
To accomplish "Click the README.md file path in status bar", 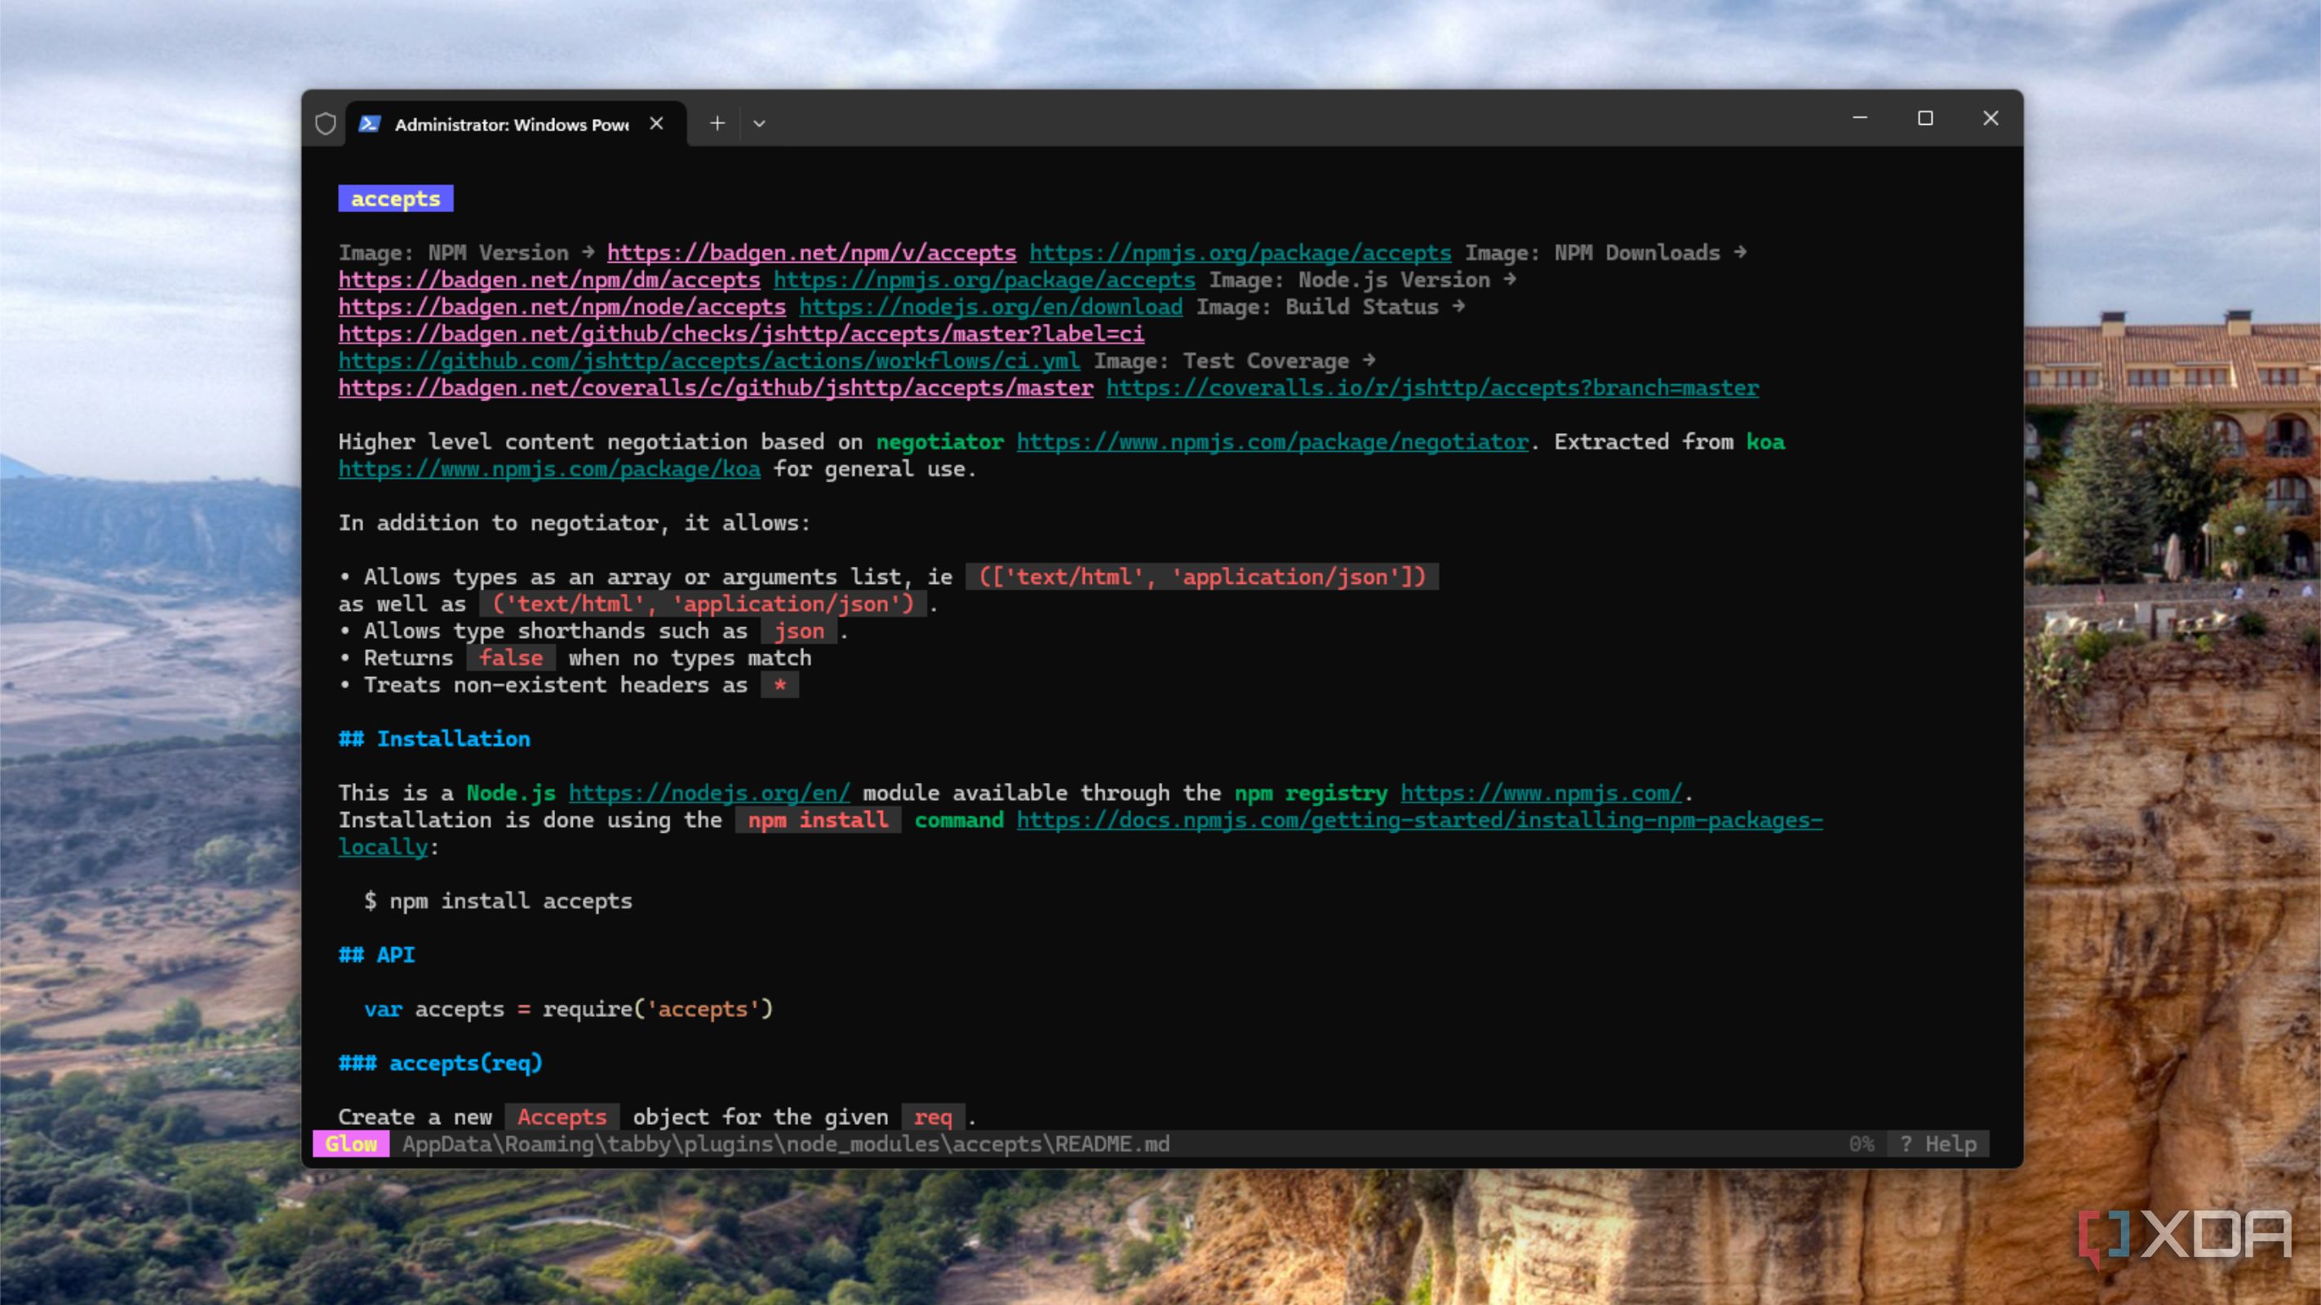I will (x=786, y=1144).
